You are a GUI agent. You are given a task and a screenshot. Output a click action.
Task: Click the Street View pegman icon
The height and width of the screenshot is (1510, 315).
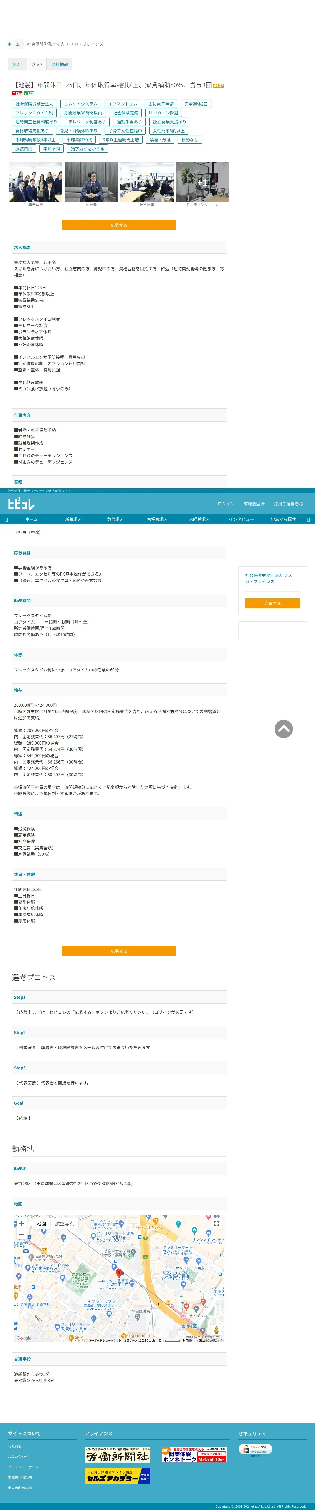click(216, 1330)
